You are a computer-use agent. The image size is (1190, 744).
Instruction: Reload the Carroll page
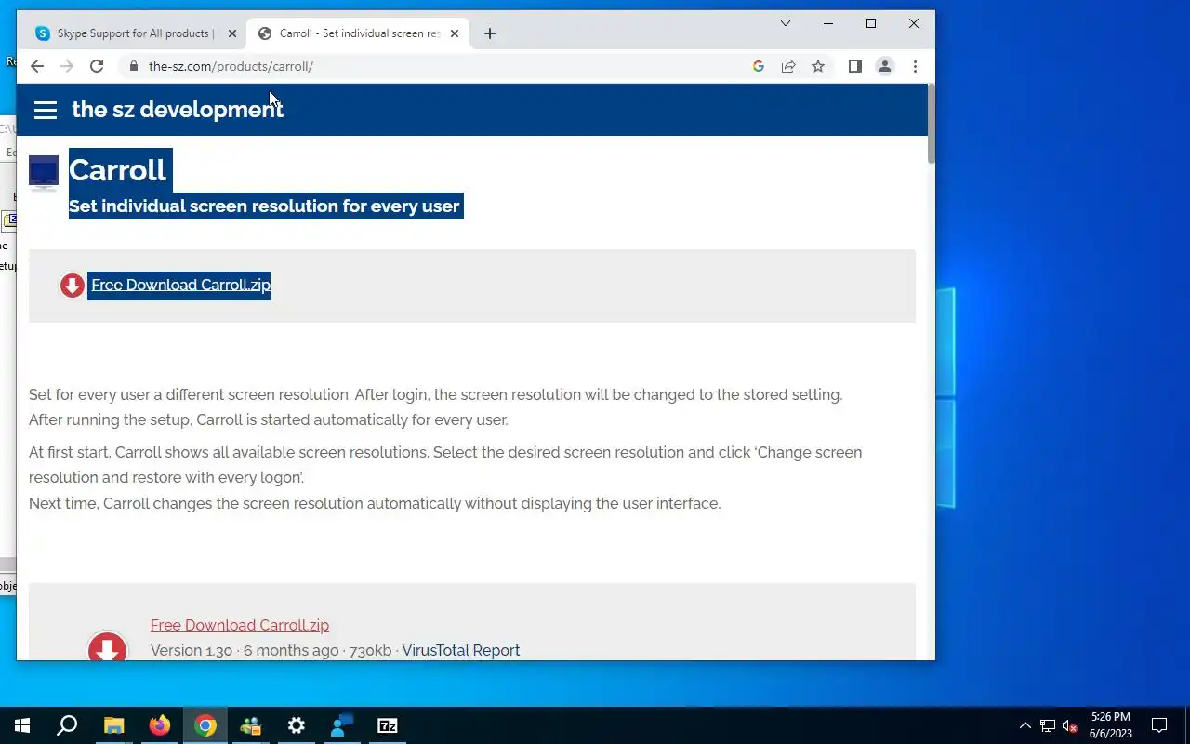point(97,66)
